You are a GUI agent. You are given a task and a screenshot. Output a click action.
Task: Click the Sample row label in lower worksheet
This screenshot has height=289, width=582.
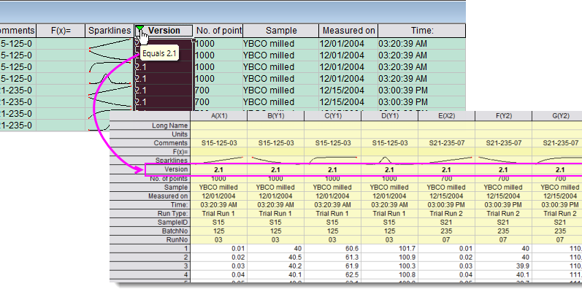pyautogui.click(x=150, y=187)
